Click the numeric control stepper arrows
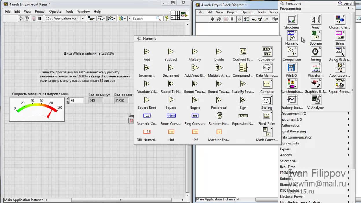Image resolution: width=361 pixels, height=203 pixels. [x=68, y=100]
